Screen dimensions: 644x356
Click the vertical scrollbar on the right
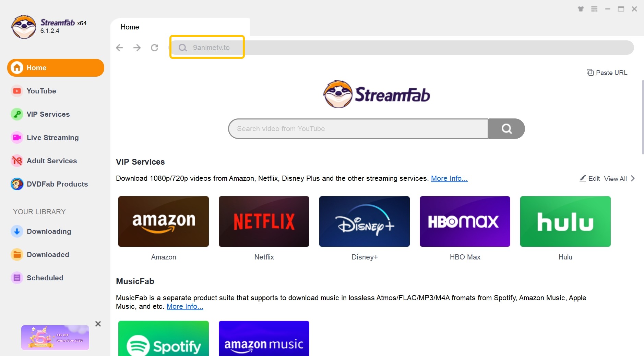(x=642, y=117)
